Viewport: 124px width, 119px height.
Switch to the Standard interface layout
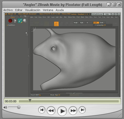point(81,14)
